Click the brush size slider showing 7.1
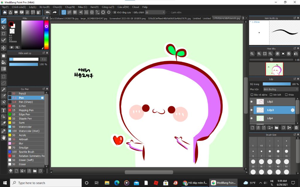 point(24,59)
